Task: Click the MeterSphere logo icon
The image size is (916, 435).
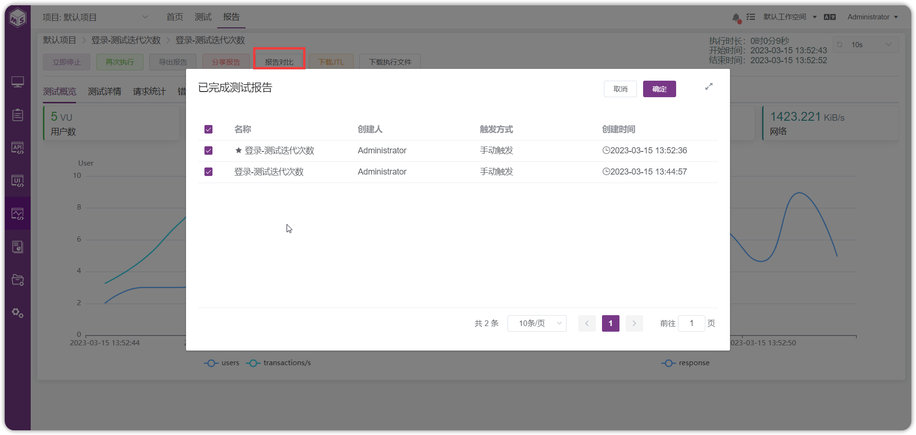Action: coord(18,18)
